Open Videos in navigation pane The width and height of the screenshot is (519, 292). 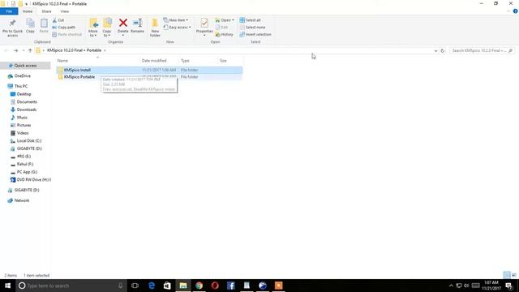[x=23, y=133]
